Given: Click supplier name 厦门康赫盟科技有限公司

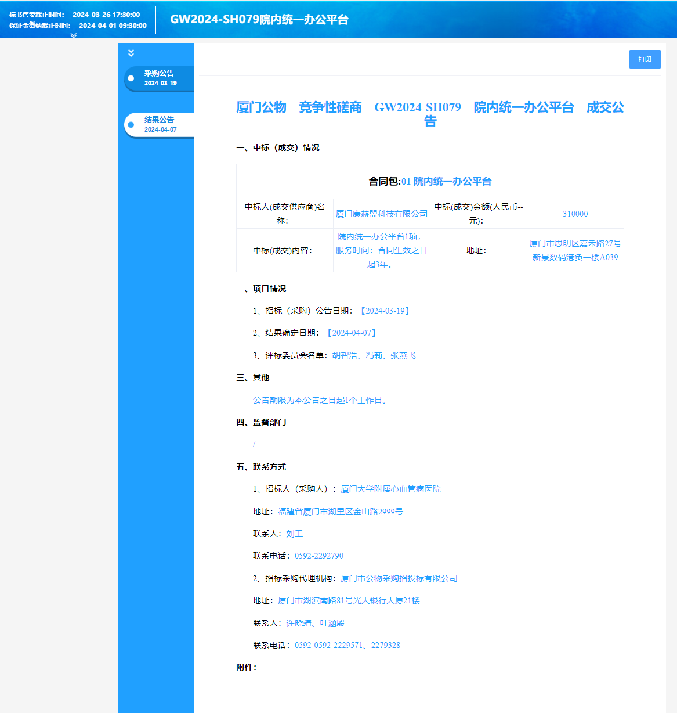Looking at the screenshot, I should pos(381,214).
